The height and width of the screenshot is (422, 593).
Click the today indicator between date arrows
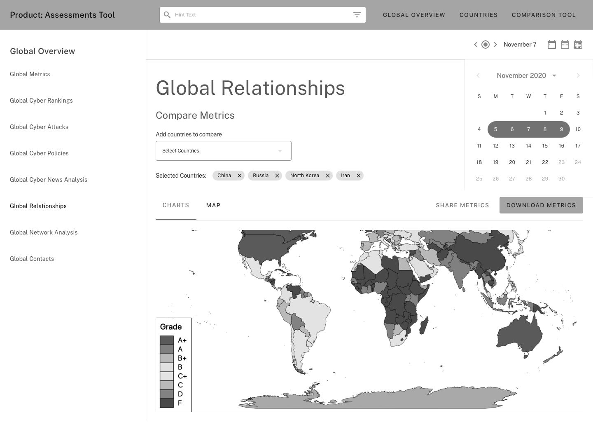coord(486,44)
